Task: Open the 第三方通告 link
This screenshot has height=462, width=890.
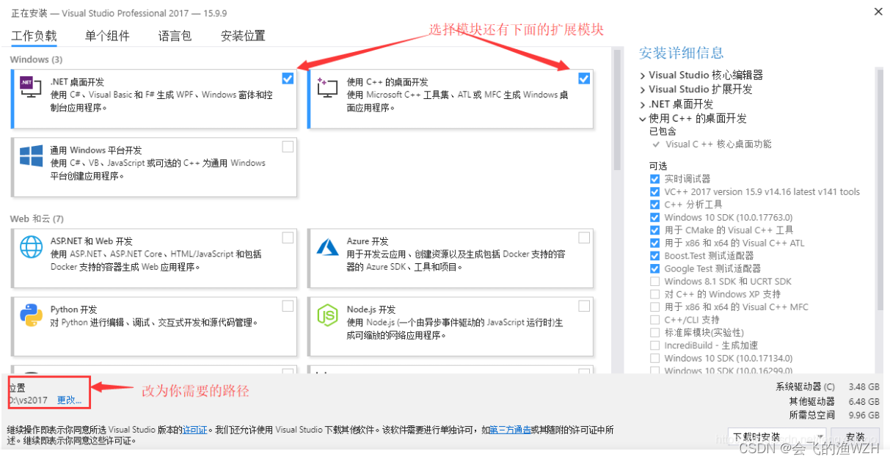Action: (510, 430)
